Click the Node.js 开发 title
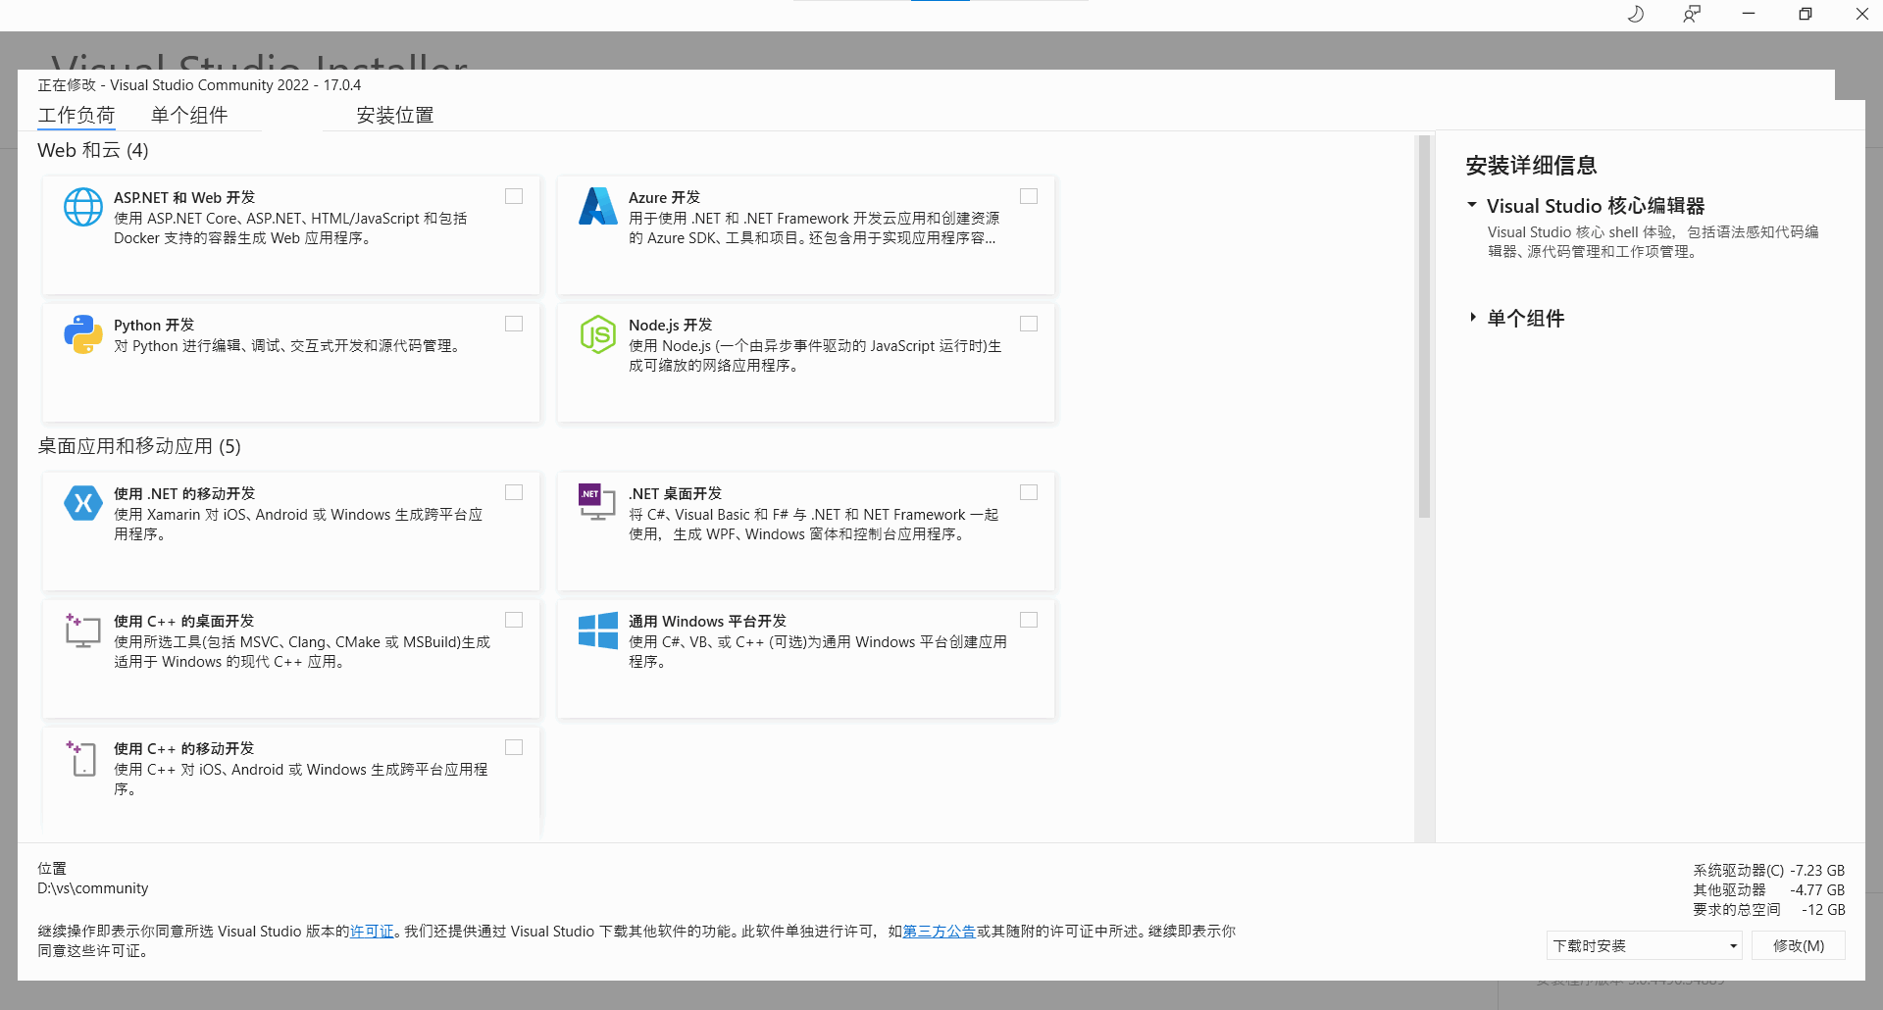The image size is (1883, 1010). (x=670, y=325)
